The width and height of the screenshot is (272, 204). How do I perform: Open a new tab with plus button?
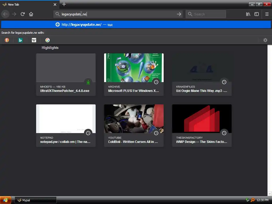(x=64, y=4)
